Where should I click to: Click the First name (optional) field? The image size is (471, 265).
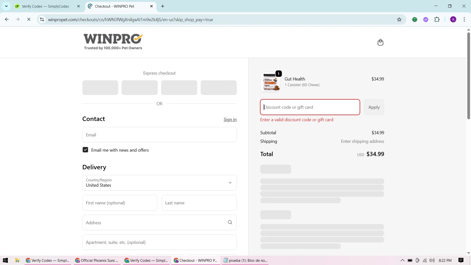pyautogui.click(x=120, y=203)
